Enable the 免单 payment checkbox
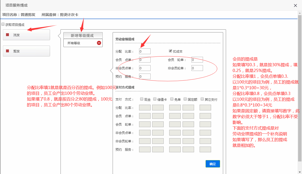This screenshot has width=302, height=174. (172, 99)
